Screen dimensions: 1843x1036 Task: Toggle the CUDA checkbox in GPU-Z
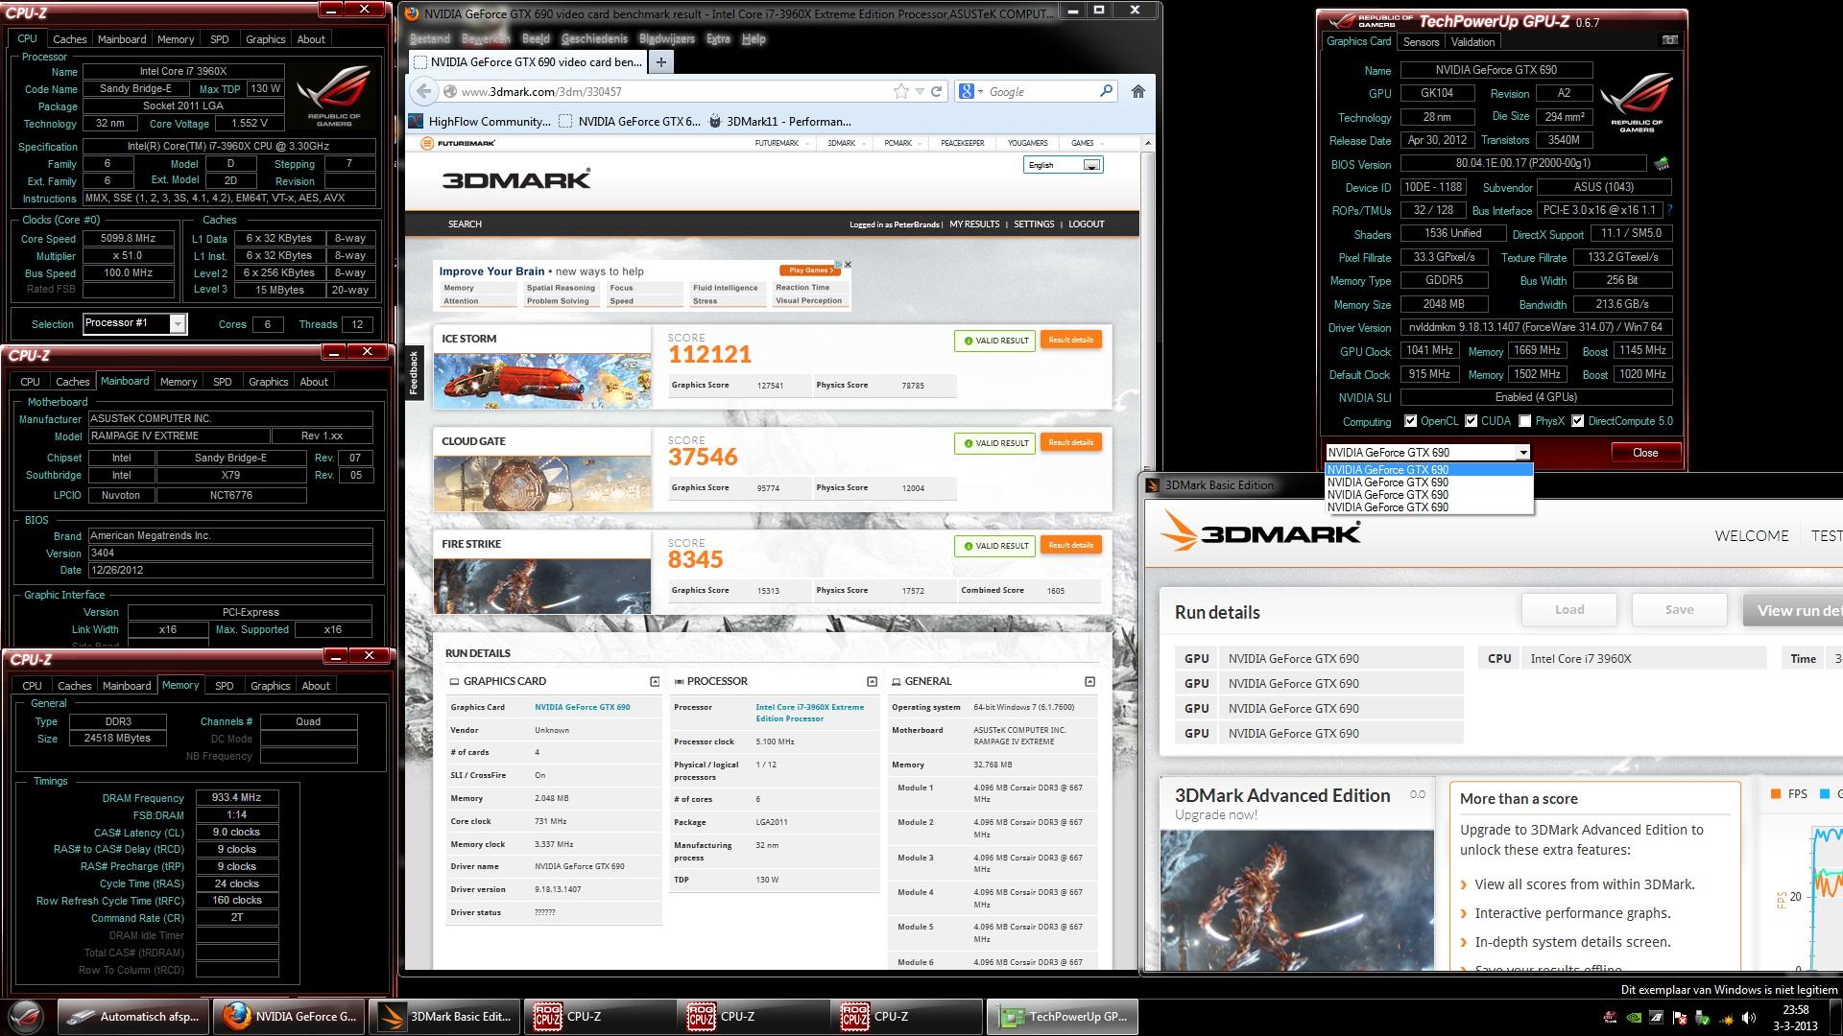[x=1471, y=421]
